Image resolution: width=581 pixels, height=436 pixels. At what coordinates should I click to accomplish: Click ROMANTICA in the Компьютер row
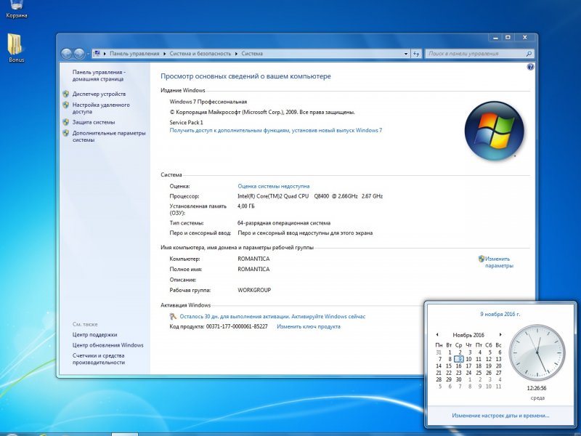pos(253,259)
